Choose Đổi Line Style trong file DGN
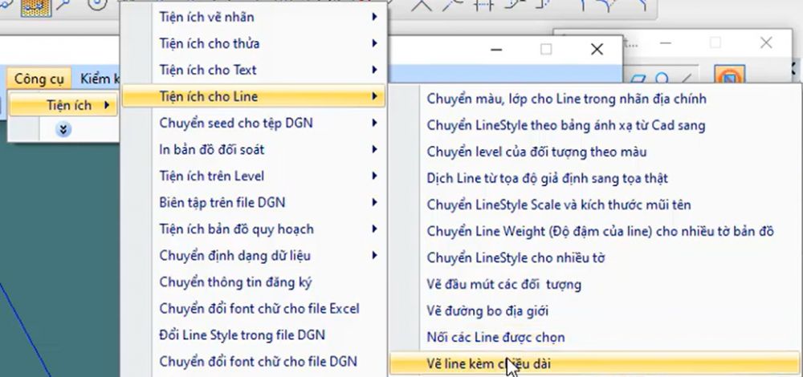Image resolution: width=803 pixels, height=377 pixels. (254, 335)
